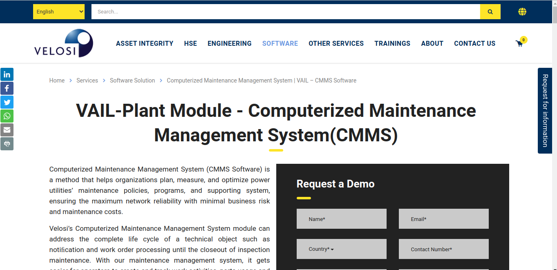
Task: Click the VAIL-Plant Module page title
Action: (x=276, y=123)
